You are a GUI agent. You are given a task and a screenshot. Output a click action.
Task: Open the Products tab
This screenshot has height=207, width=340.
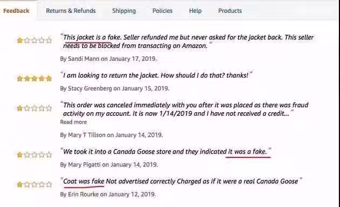tap(230, 11)
